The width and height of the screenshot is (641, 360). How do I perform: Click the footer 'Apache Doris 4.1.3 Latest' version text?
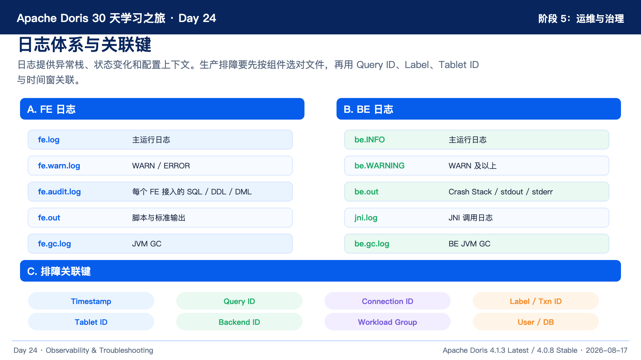pyautogui.click(x=486, y=350)
